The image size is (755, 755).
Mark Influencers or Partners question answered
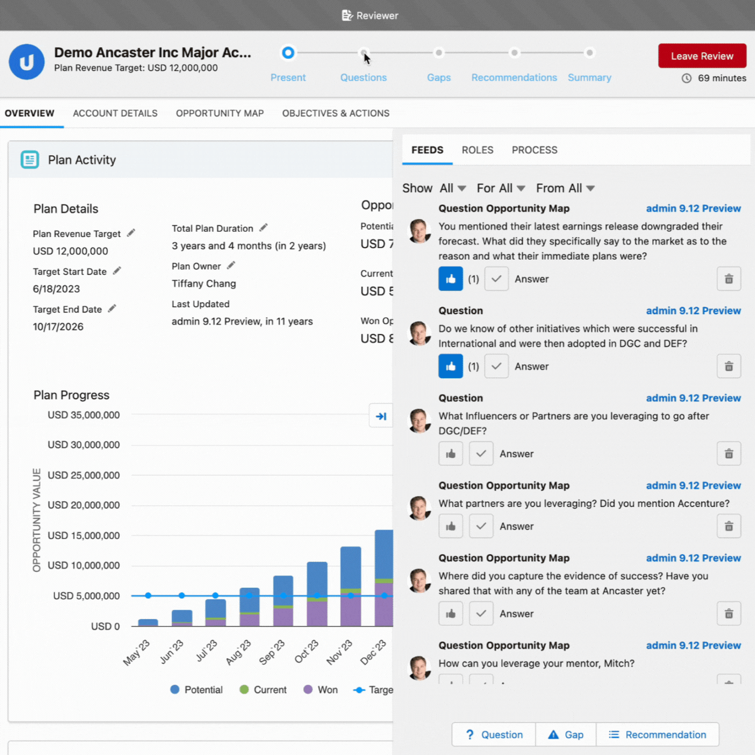pos(481,454)
